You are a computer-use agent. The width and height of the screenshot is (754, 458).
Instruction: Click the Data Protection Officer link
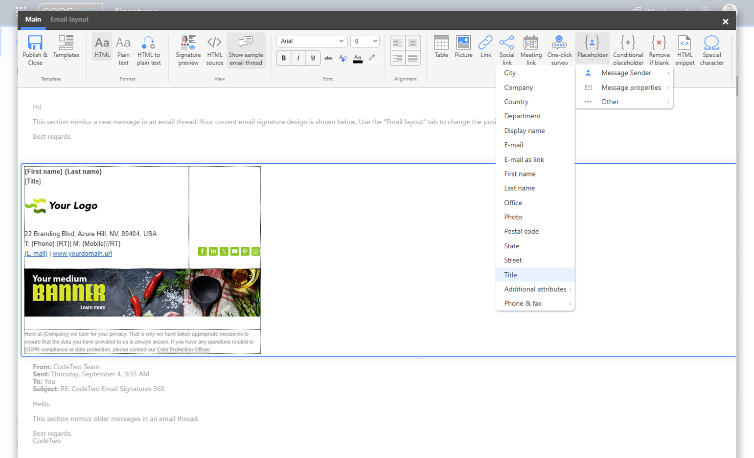[183, 349]
